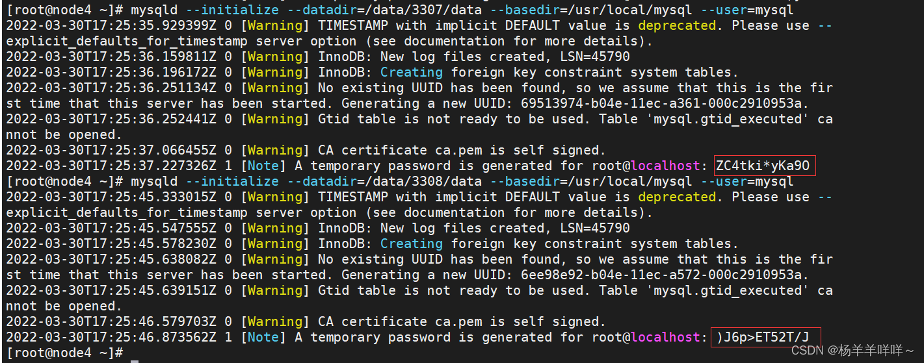Click 'LSN=45790' in the 17:25:36.159811Z line
924x363 pixels.
(595, 57)
